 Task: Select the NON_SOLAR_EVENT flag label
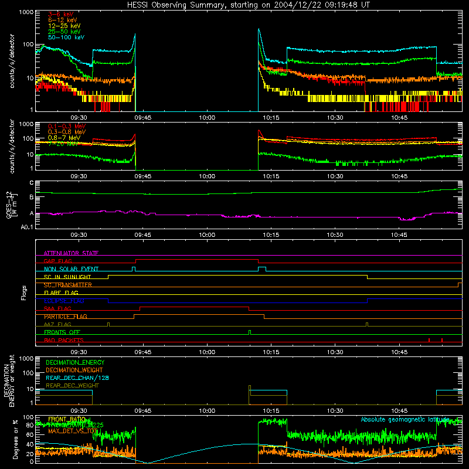tap(71, 269)
